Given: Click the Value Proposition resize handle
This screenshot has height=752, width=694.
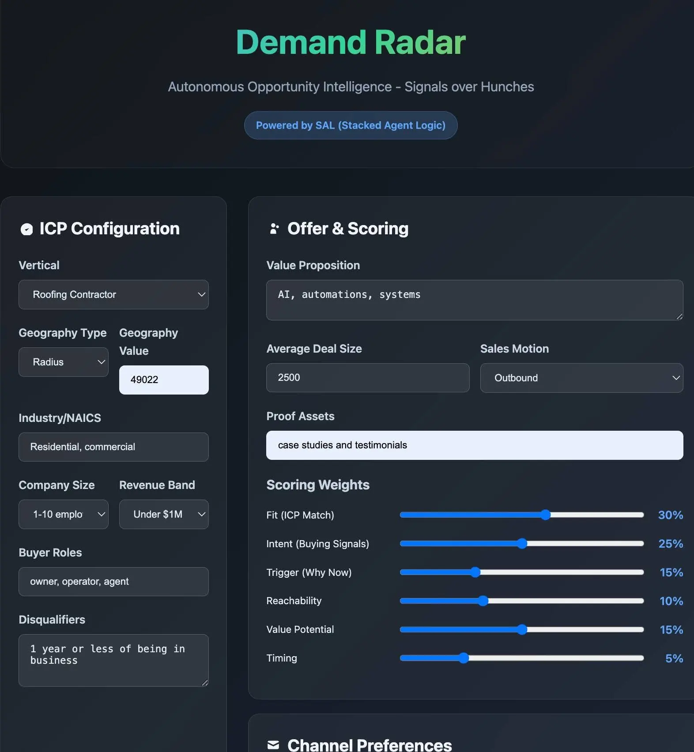Looking at the screenshot, I should (x=679, y=316).
